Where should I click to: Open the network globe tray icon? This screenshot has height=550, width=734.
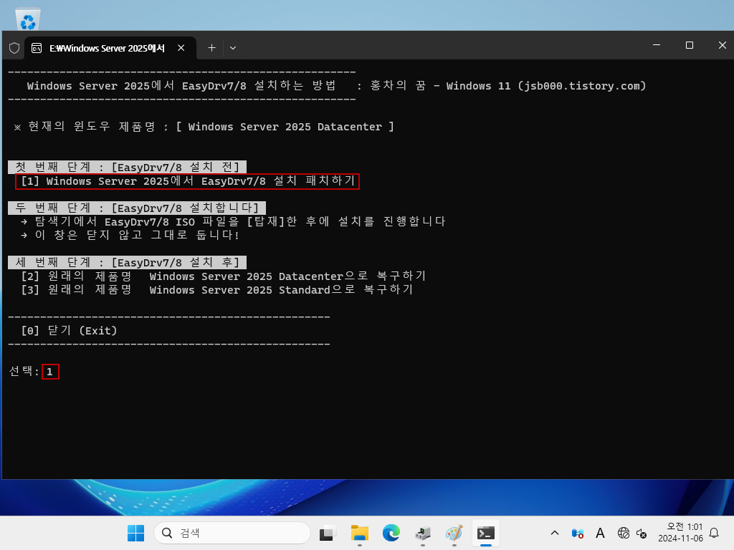point(623,533)
